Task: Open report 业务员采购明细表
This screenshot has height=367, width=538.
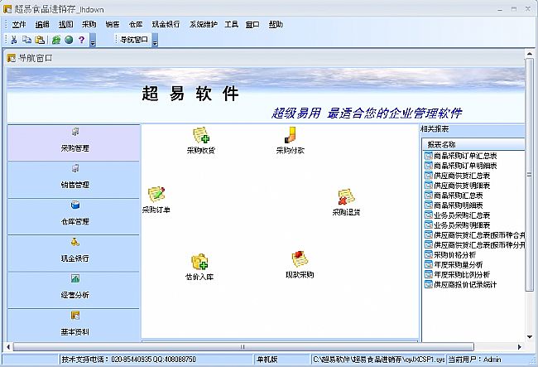Action: 458,225
